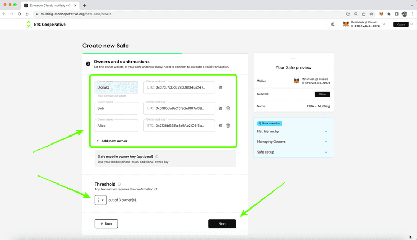Open the MetaMask browser extension icon
Image resolution: width=417 pixels, height=240 pixels.
pyautogui.click(x=381, y=14)
